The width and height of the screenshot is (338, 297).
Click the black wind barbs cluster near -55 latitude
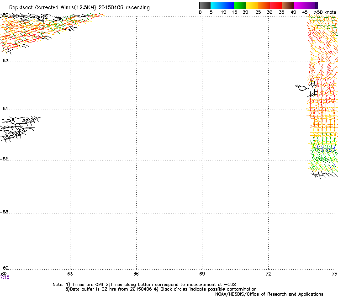pos(19,129)
